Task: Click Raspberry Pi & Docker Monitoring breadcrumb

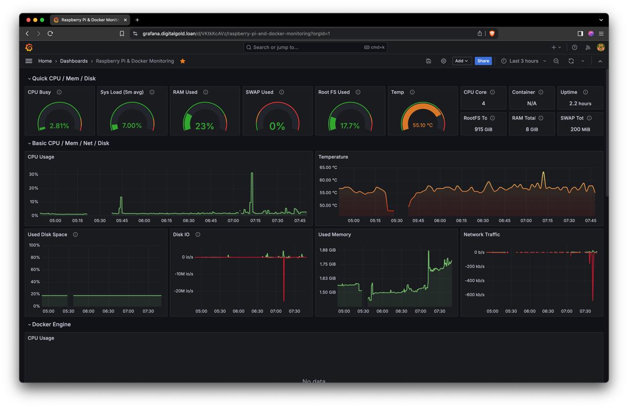Action: pyautogui.click(x=135, y=61)
